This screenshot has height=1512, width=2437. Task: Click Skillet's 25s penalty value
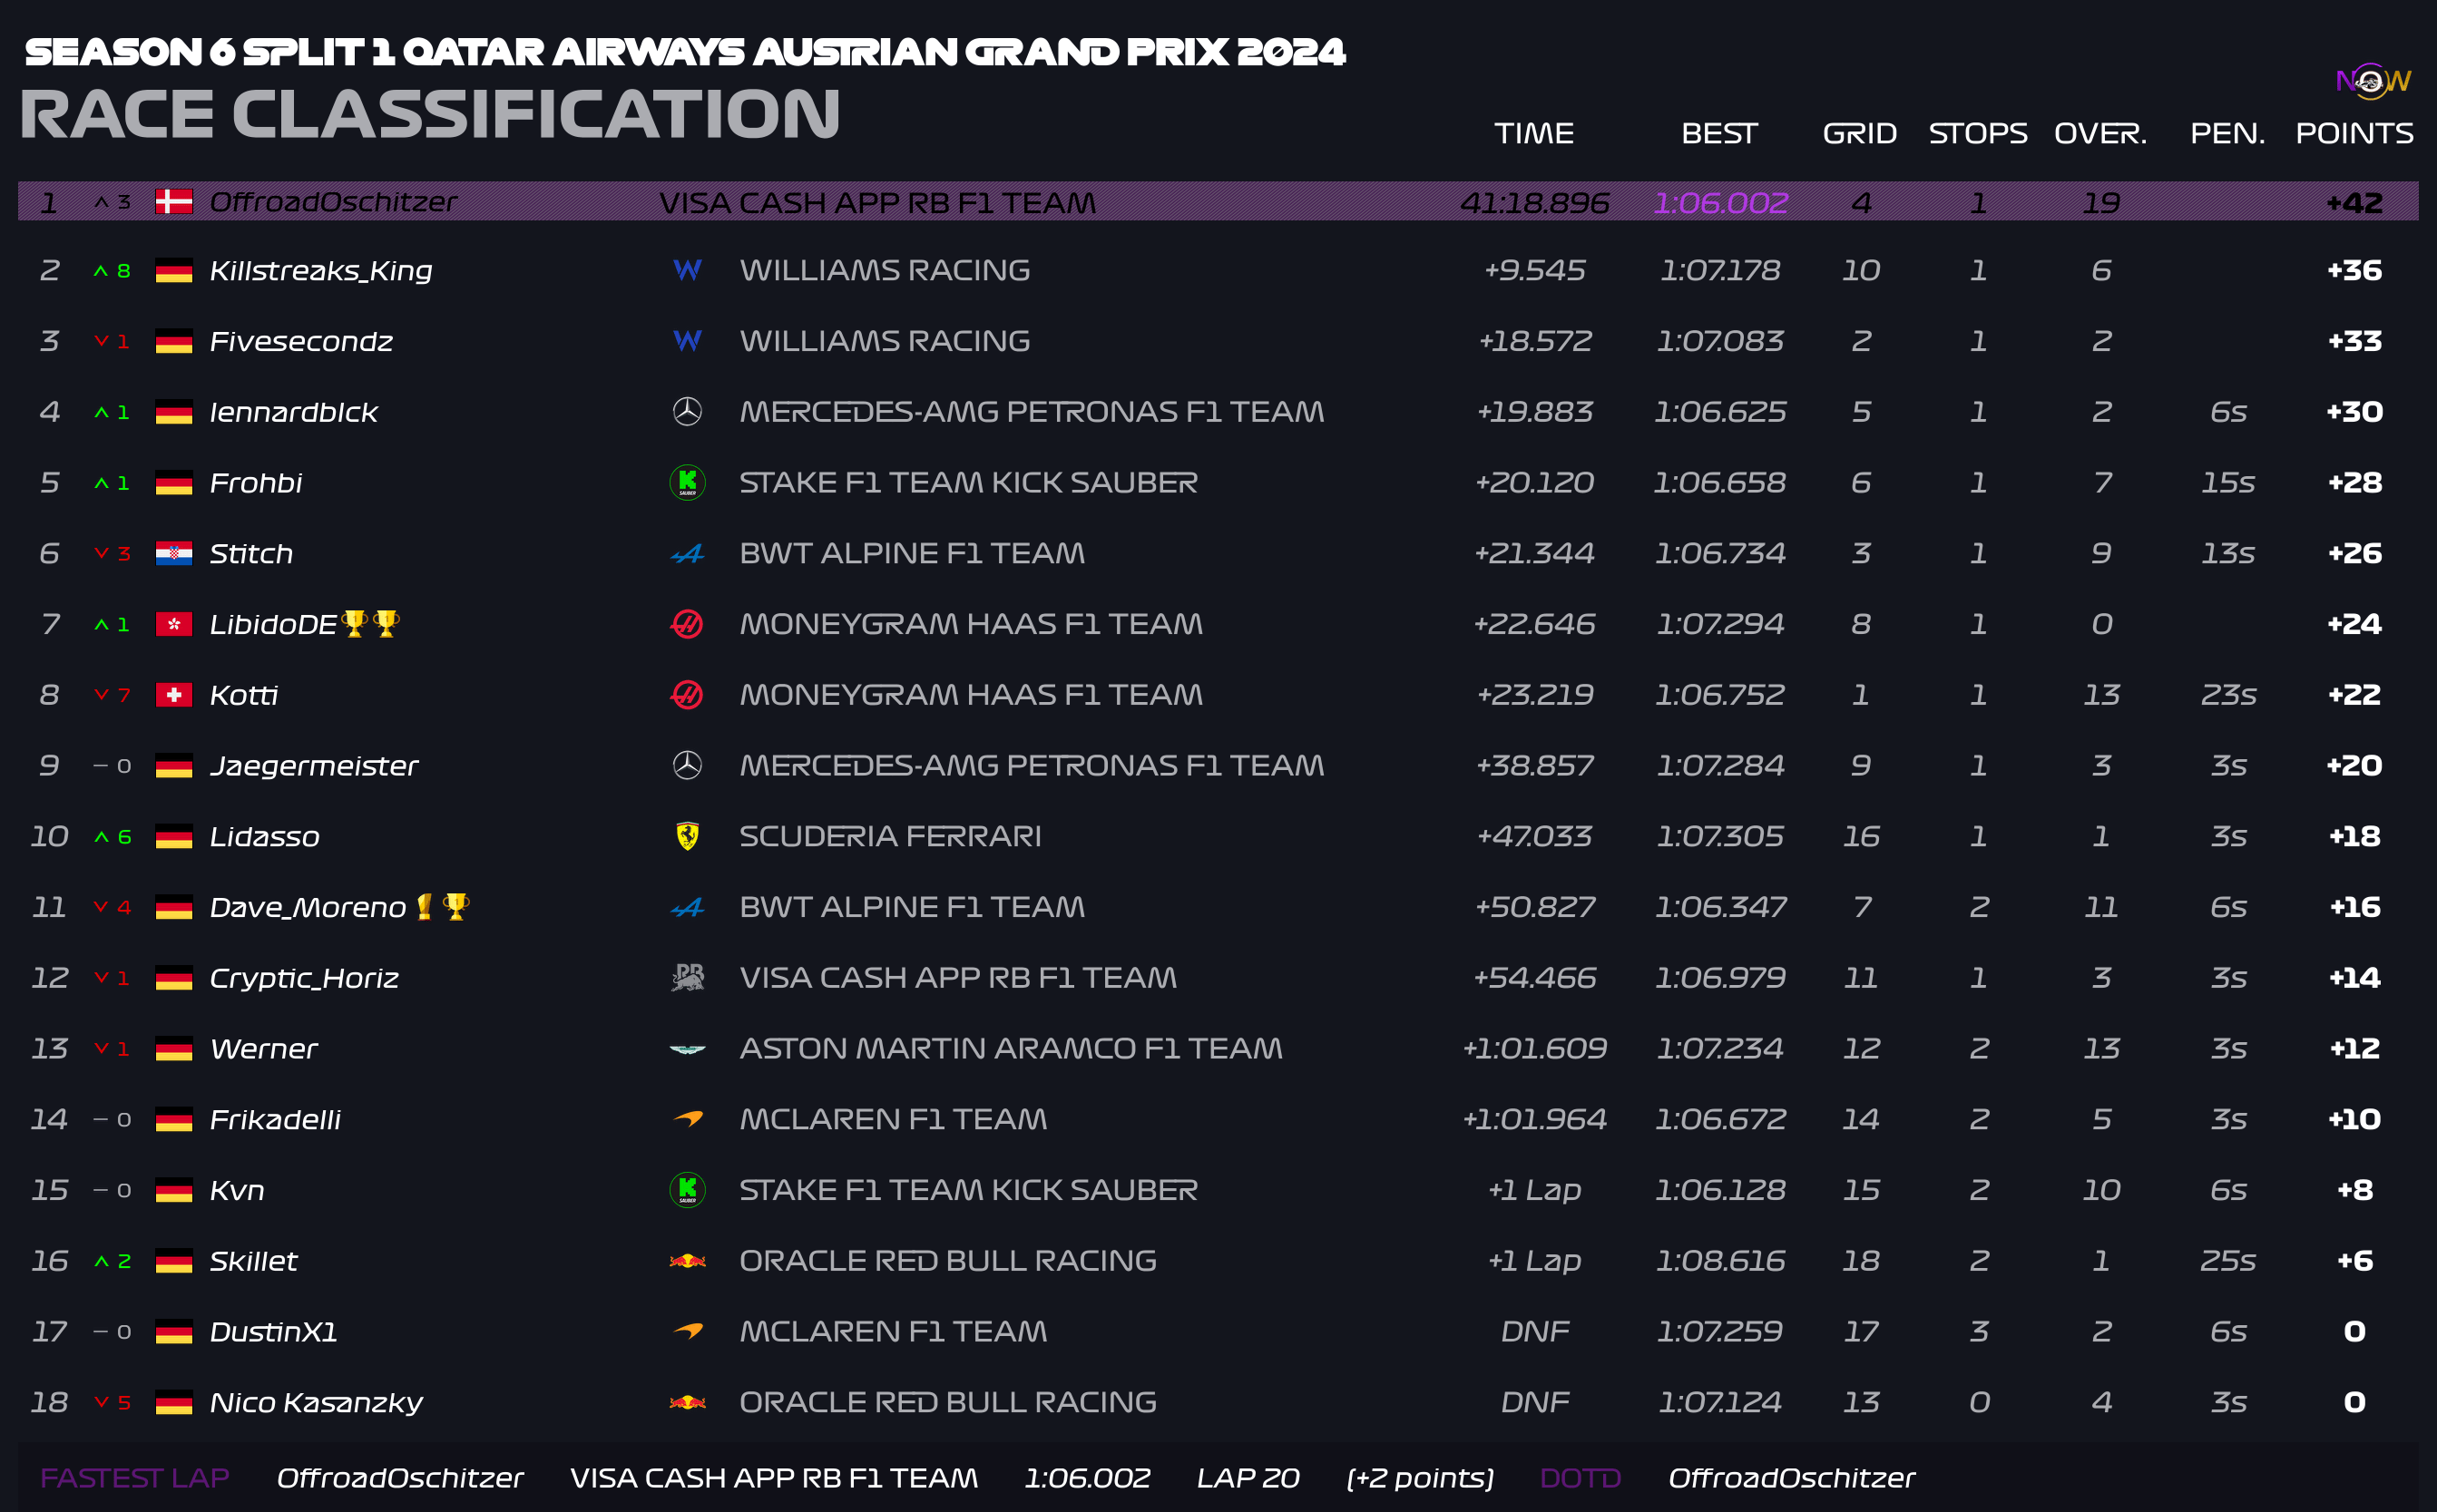pos(2228,1261)
